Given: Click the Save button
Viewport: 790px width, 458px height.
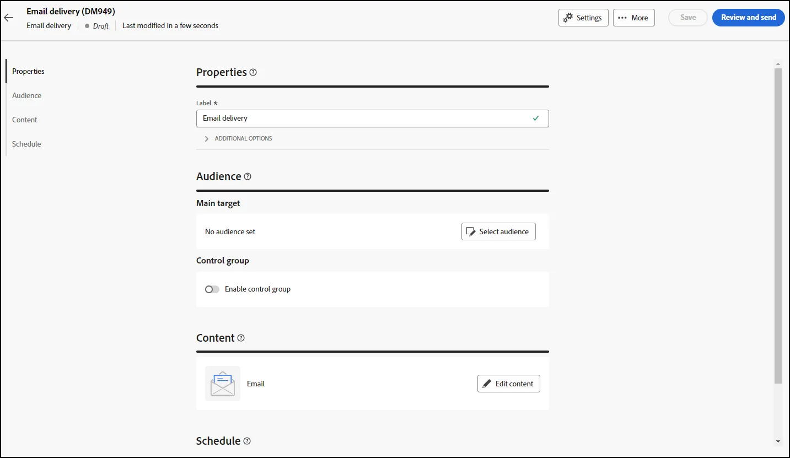Looking at the screenshot, I should (x=688, y=18).
